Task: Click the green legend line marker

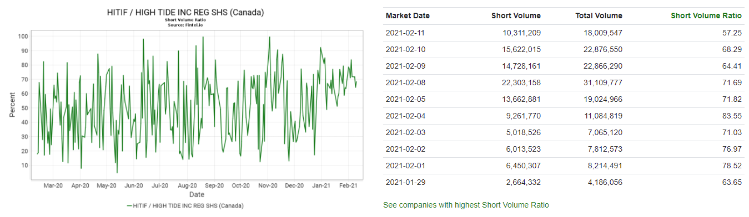Action: tap(129, 205)
